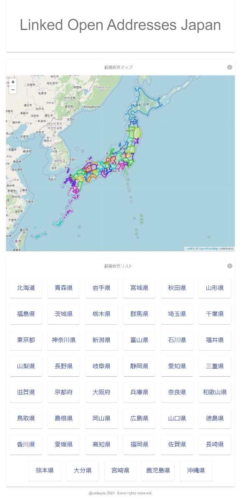The width and height of the screenshot is (244, 500).
Task: Select 石川県 prefecture
Action: coord(177,340)
